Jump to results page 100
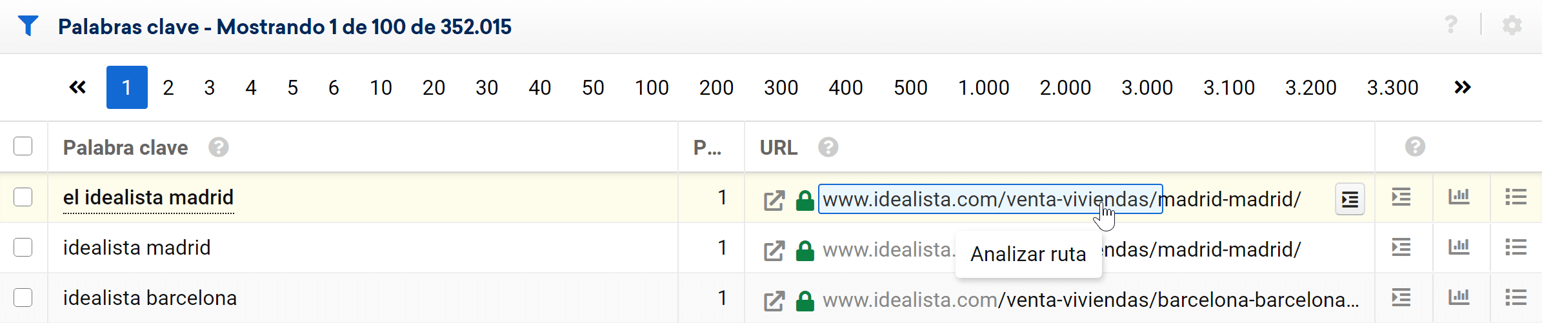The height and width of the screenshot is (323, 1542). click(652, 88)
